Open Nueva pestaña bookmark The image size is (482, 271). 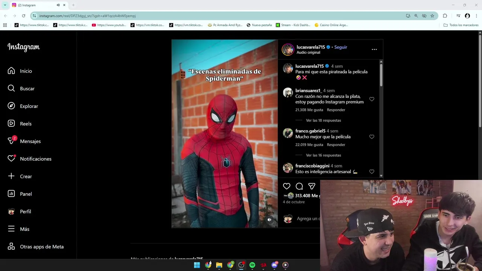tap(259, 25)
